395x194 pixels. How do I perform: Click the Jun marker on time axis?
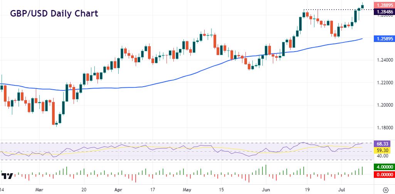[x=265, y=190]
